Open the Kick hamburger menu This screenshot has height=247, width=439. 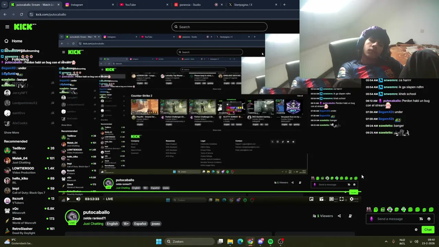[7, 27]
